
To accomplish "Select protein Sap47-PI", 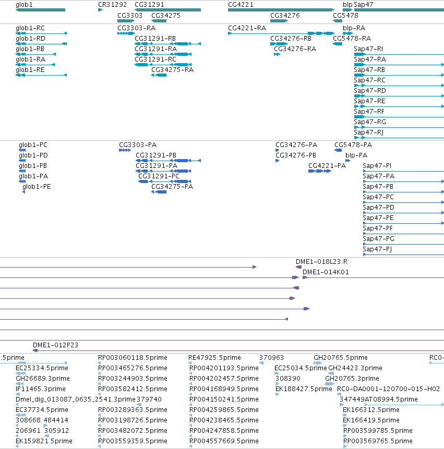I will 377,166.
